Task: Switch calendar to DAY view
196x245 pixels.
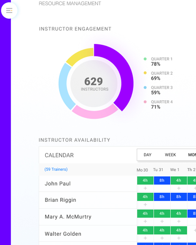Action: click(x=148, y=155)
